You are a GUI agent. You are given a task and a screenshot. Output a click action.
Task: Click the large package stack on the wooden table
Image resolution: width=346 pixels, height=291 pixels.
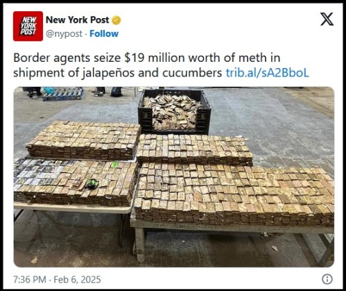pyautogui.click(x=234, y=194)
